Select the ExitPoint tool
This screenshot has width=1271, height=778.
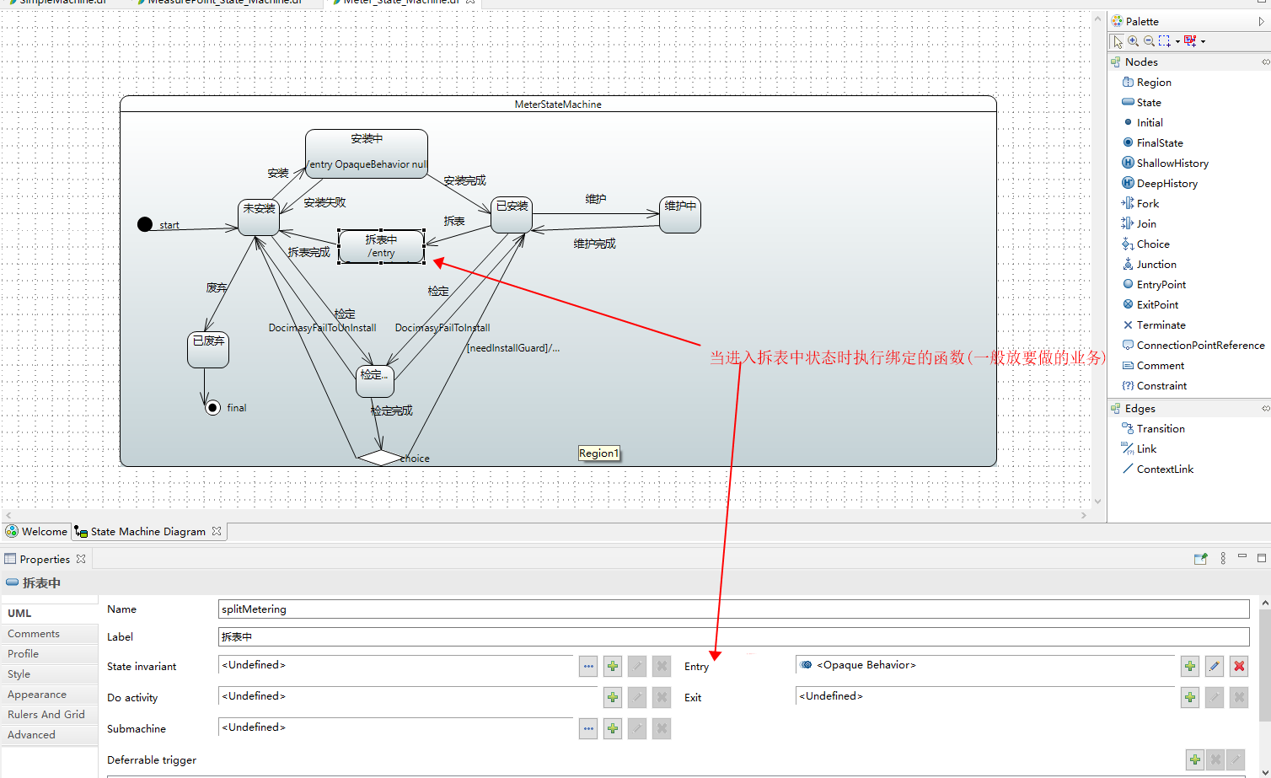1150,304
